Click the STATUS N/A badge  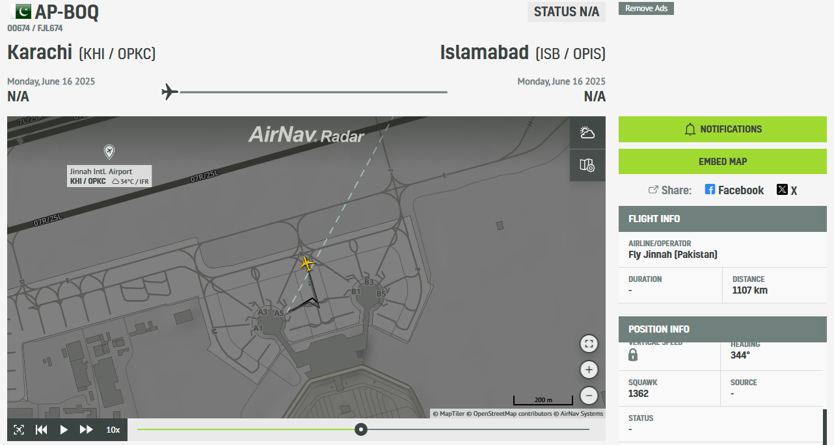(x=567, y=12)
